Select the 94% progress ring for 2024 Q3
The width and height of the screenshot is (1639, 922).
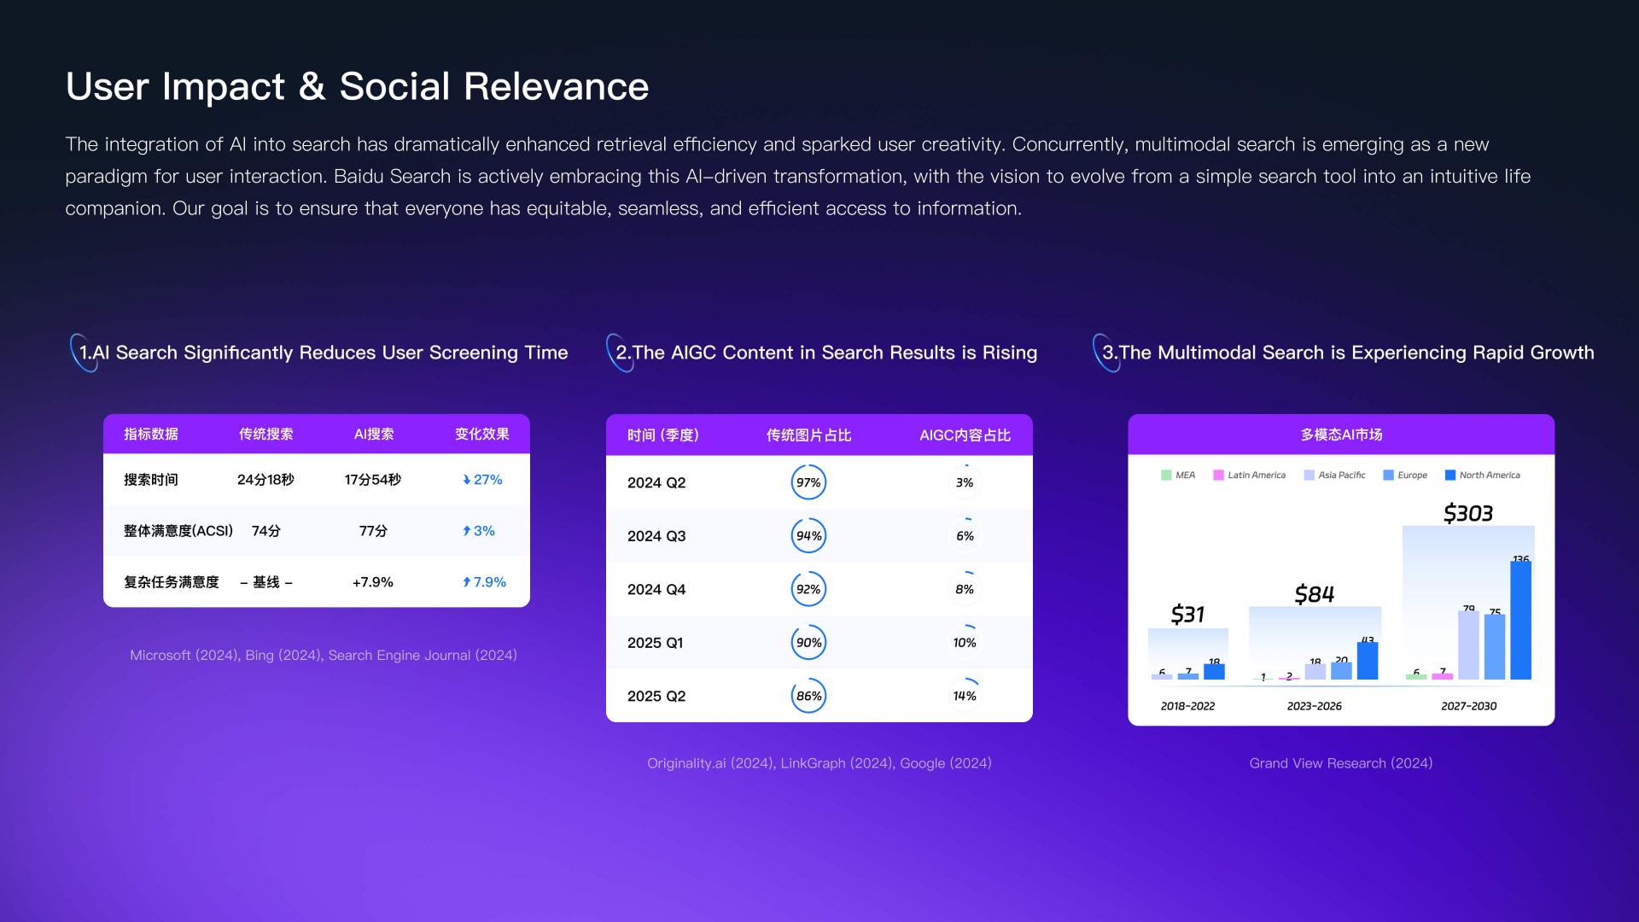[808, 536]
